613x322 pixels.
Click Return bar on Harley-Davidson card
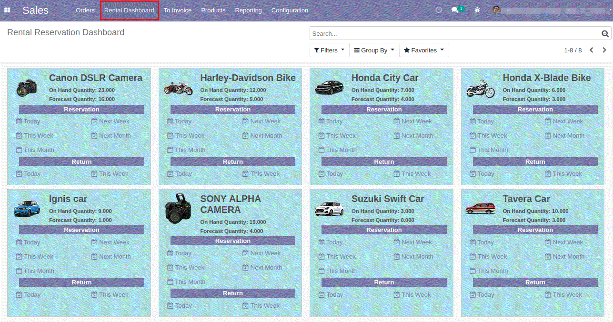pos(233,162)
